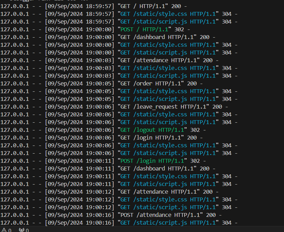This screenshot has width=284, height=232.
Task: Click the script.js request at 18:59:57
Action: [119, 22]
